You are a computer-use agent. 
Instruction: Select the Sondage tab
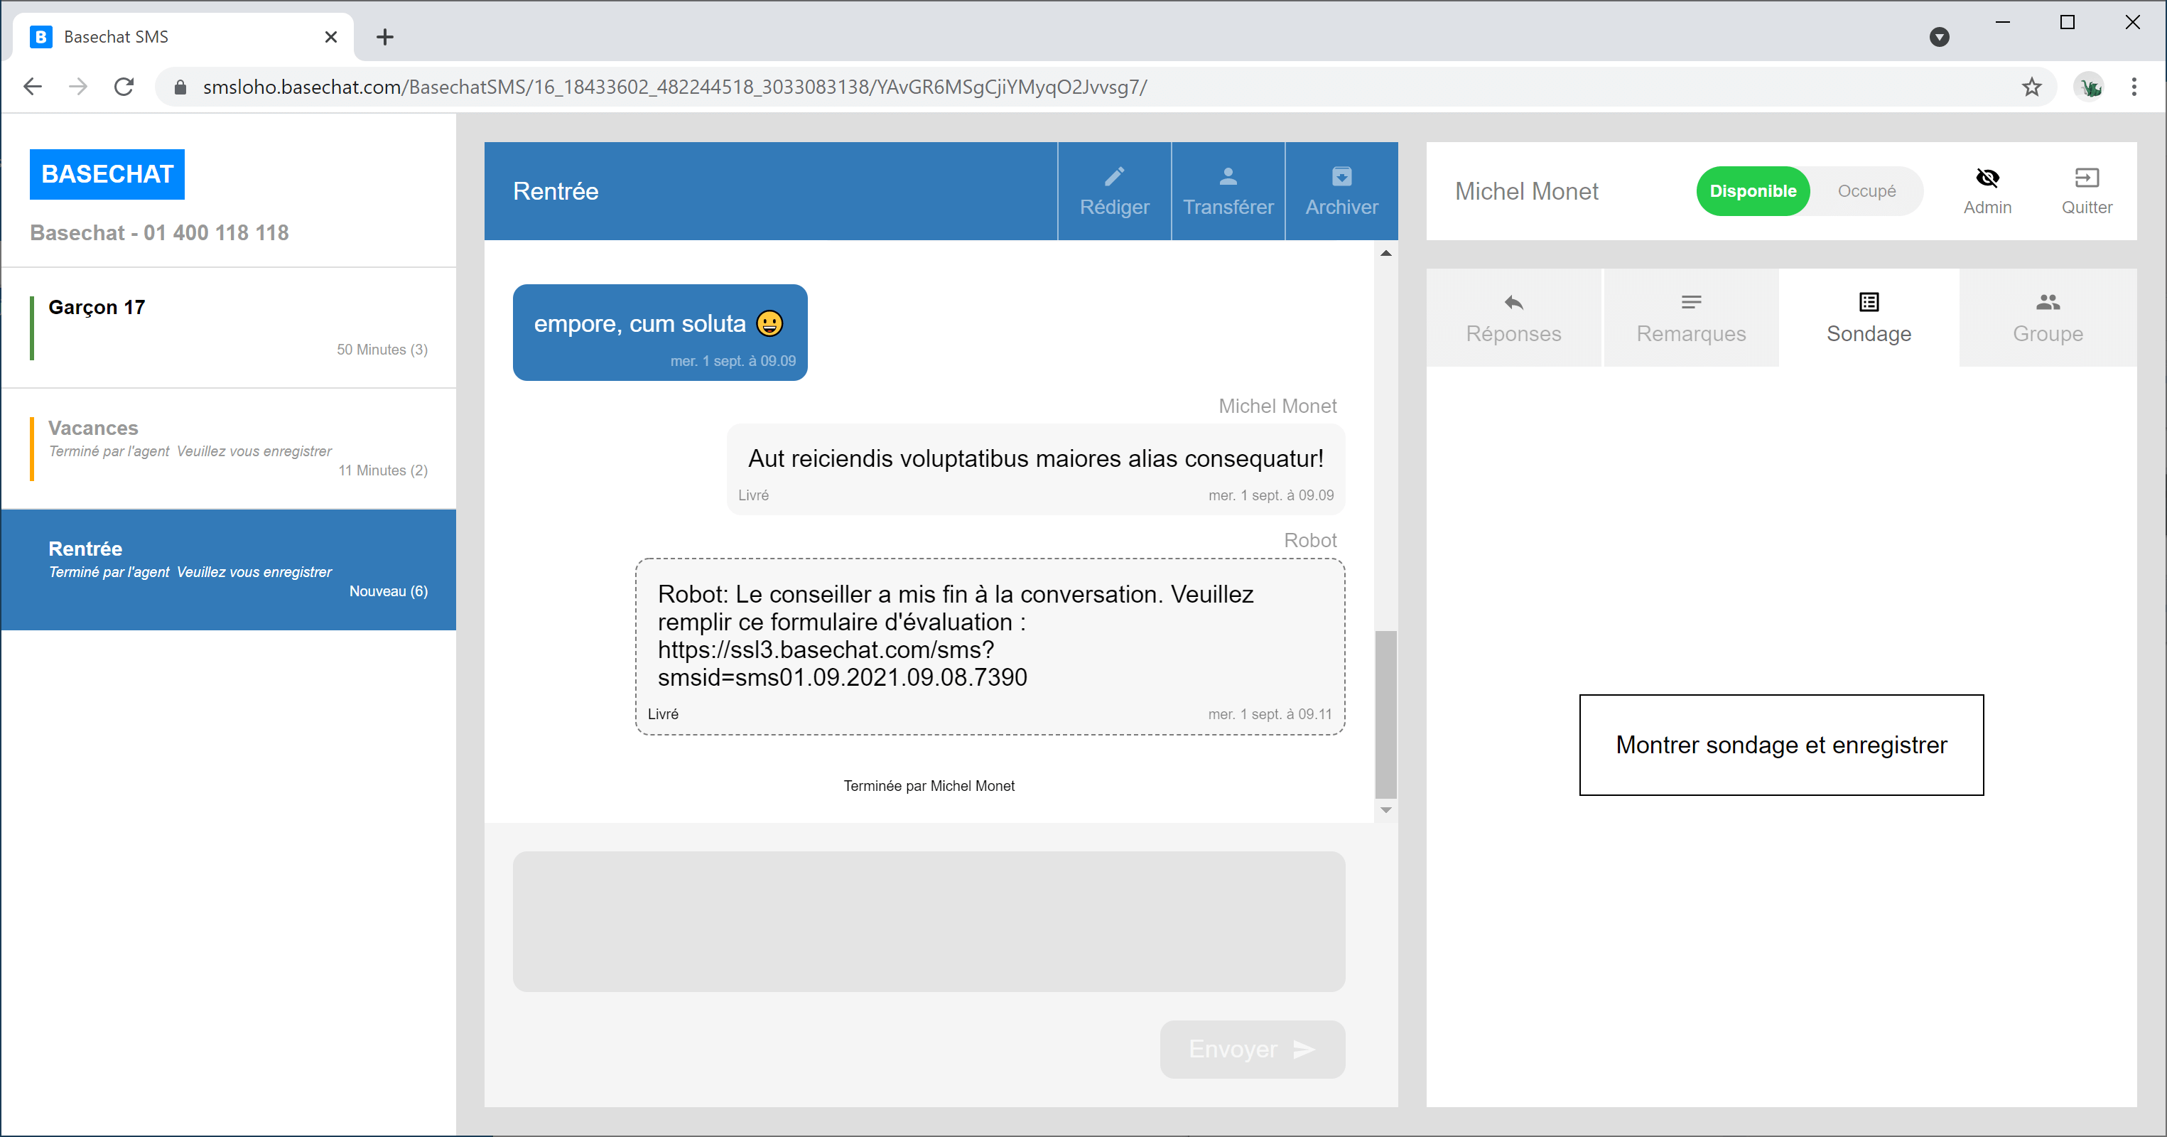click(x=1867, y=318)
